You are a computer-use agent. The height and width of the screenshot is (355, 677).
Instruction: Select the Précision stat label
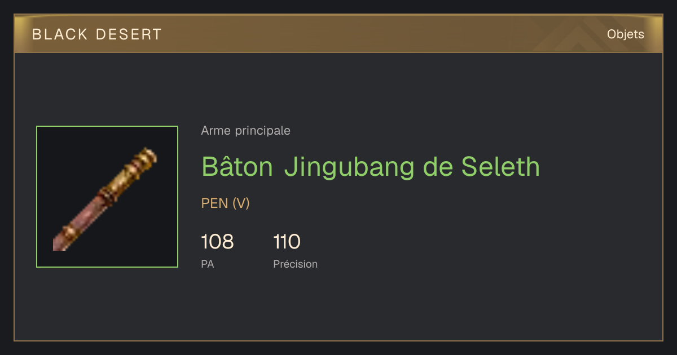click(x=296, y=264)
